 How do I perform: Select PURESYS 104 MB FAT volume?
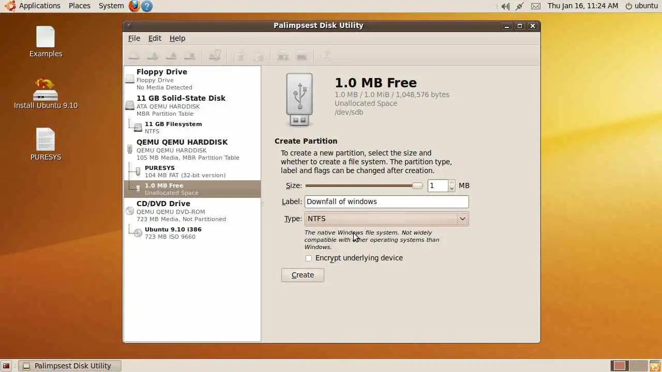point(192,172)
